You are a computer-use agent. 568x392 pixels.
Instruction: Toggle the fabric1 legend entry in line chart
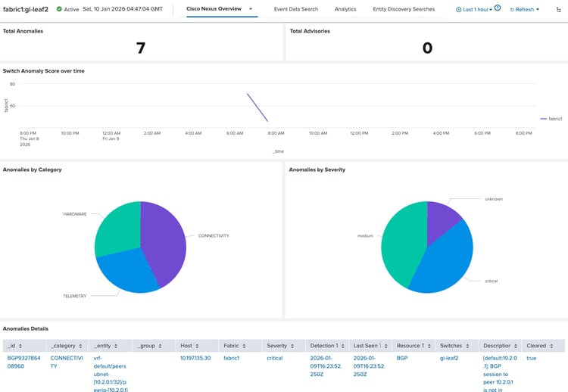point(551,119)
